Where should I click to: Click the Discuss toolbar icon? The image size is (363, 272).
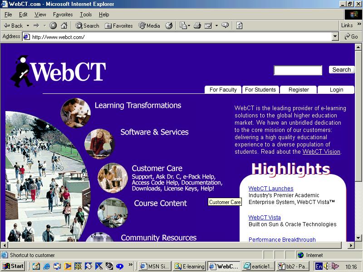pos(225,25)
